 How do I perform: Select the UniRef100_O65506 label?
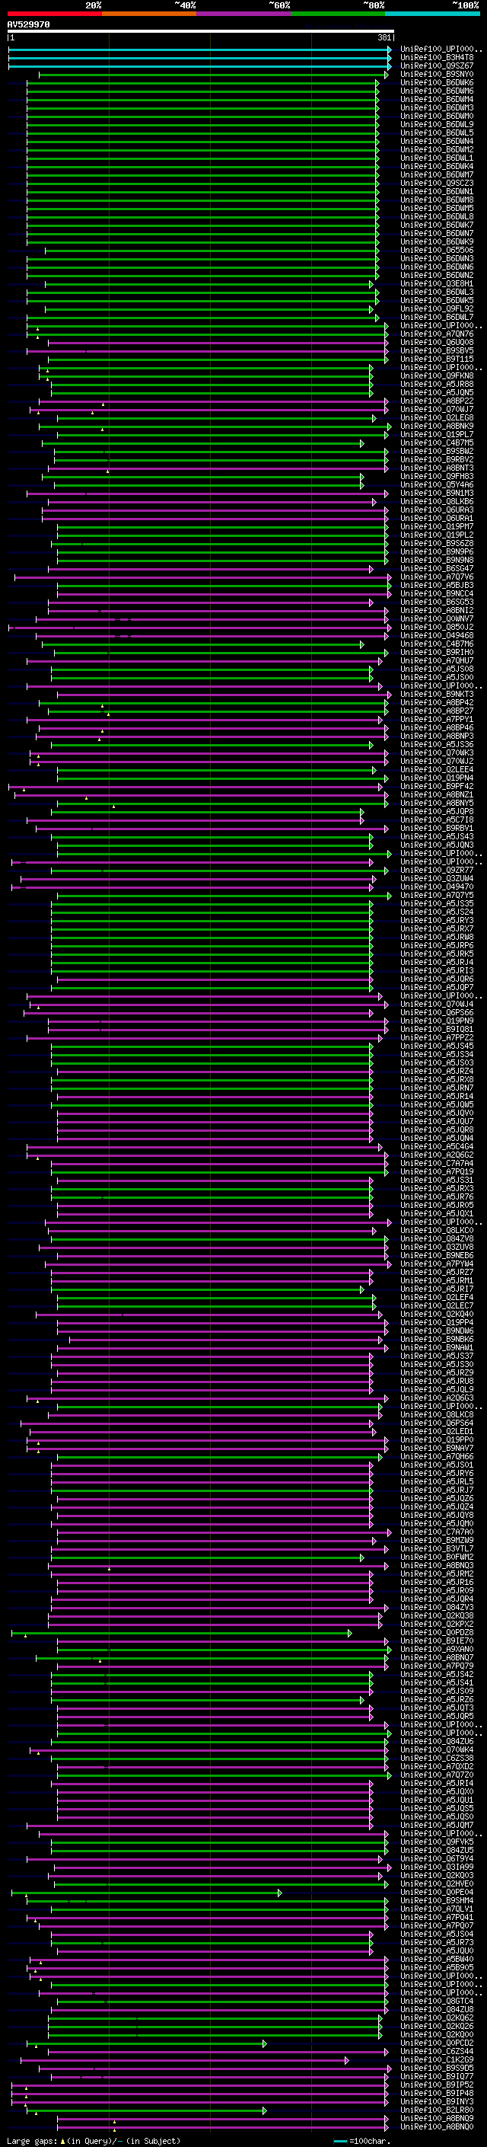(x=437, y=250)
